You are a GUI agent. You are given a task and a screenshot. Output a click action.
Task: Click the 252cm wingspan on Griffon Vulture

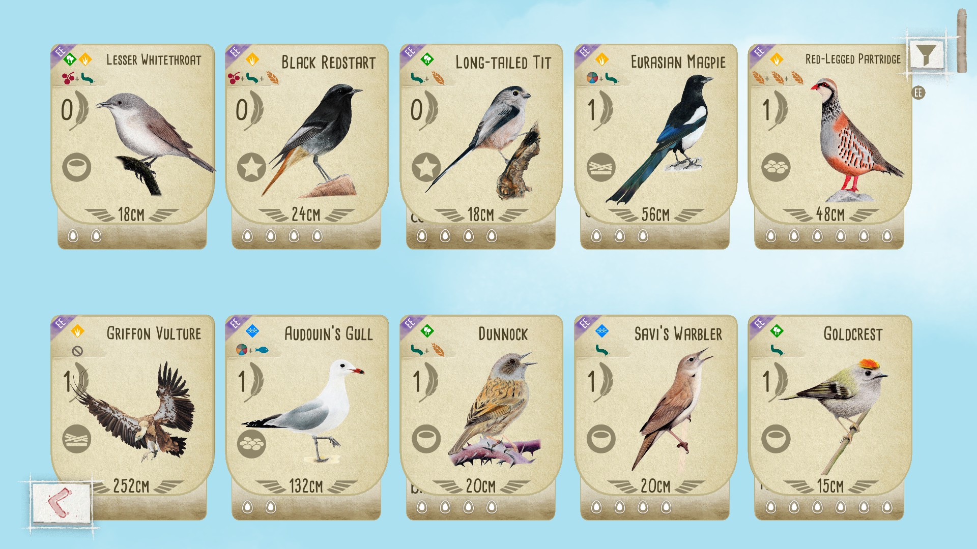click(131, 486)
